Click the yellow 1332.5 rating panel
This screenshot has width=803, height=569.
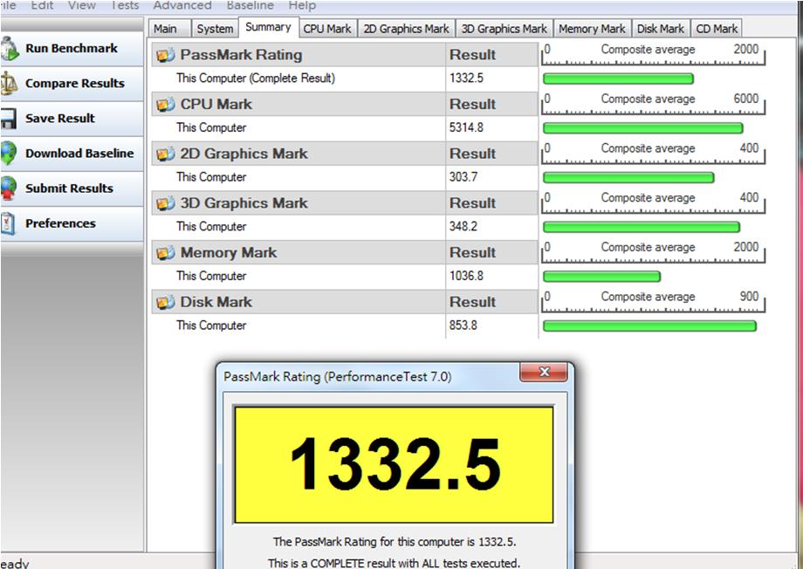pyautogui.click(x=394, y=465)
